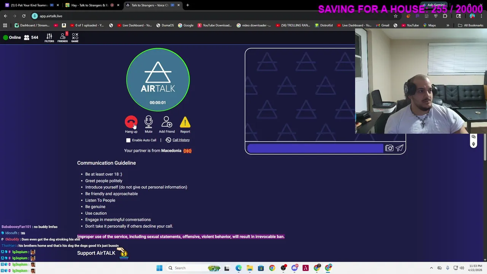Open the Windows Start menu
Viewport: 487px width, 274px height.
[159, 268]
